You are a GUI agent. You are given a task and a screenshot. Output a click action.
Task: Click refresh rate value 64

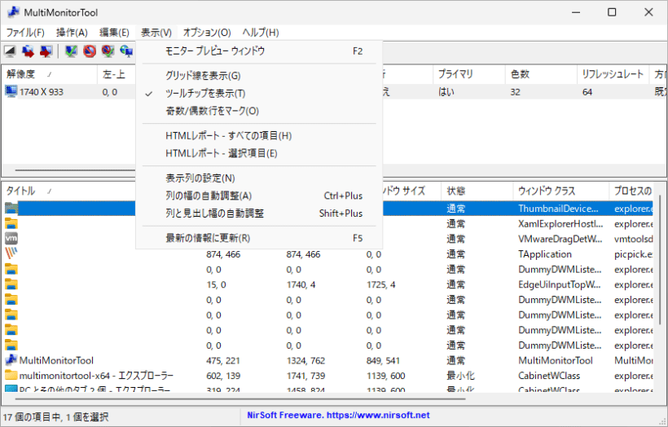click(587, 92)
